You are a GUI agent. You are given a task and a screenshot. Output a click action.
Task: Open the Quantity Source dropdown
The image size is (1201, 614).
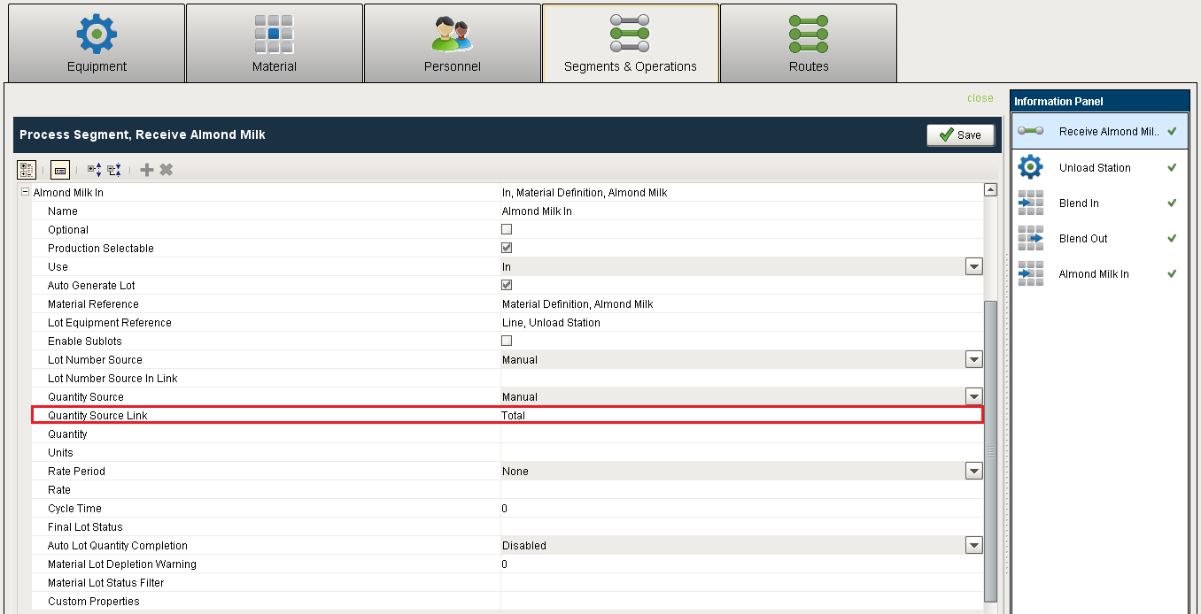point(974,396)
